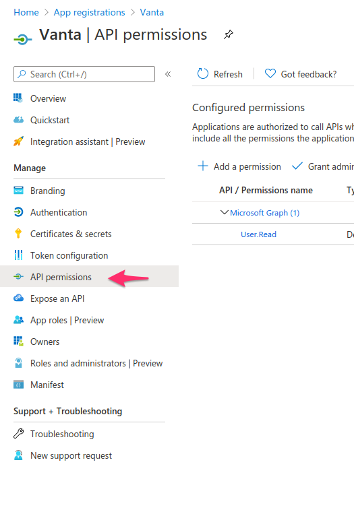354x518 pixels.
Task: Click the Integration assistant rocket icon
Action: pyautogui.click(x=18, y=141)
